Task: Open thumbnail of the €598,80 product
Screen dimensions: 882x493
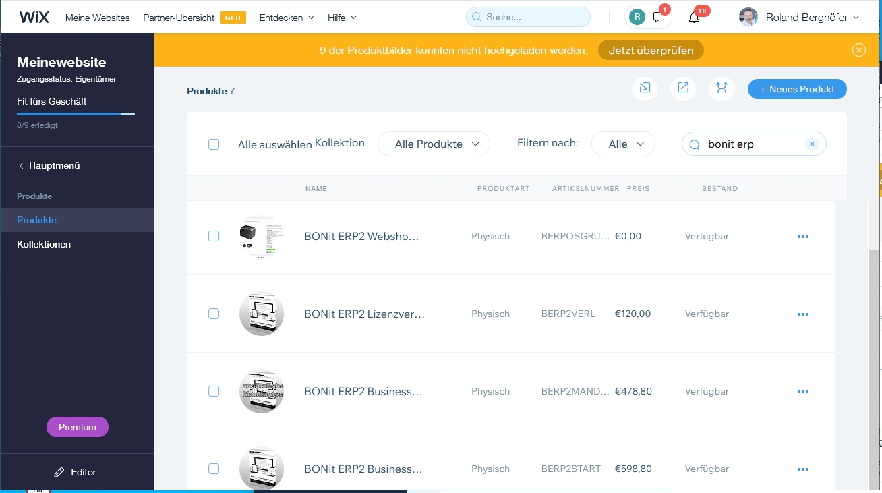Action: click(x=262, y=467)
